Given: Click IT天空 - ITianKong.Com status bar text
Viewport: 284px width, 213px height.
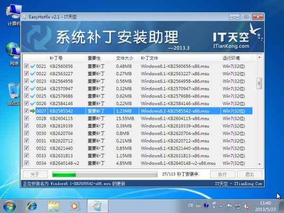Looking at the screenshot, I should click(239, 184).
